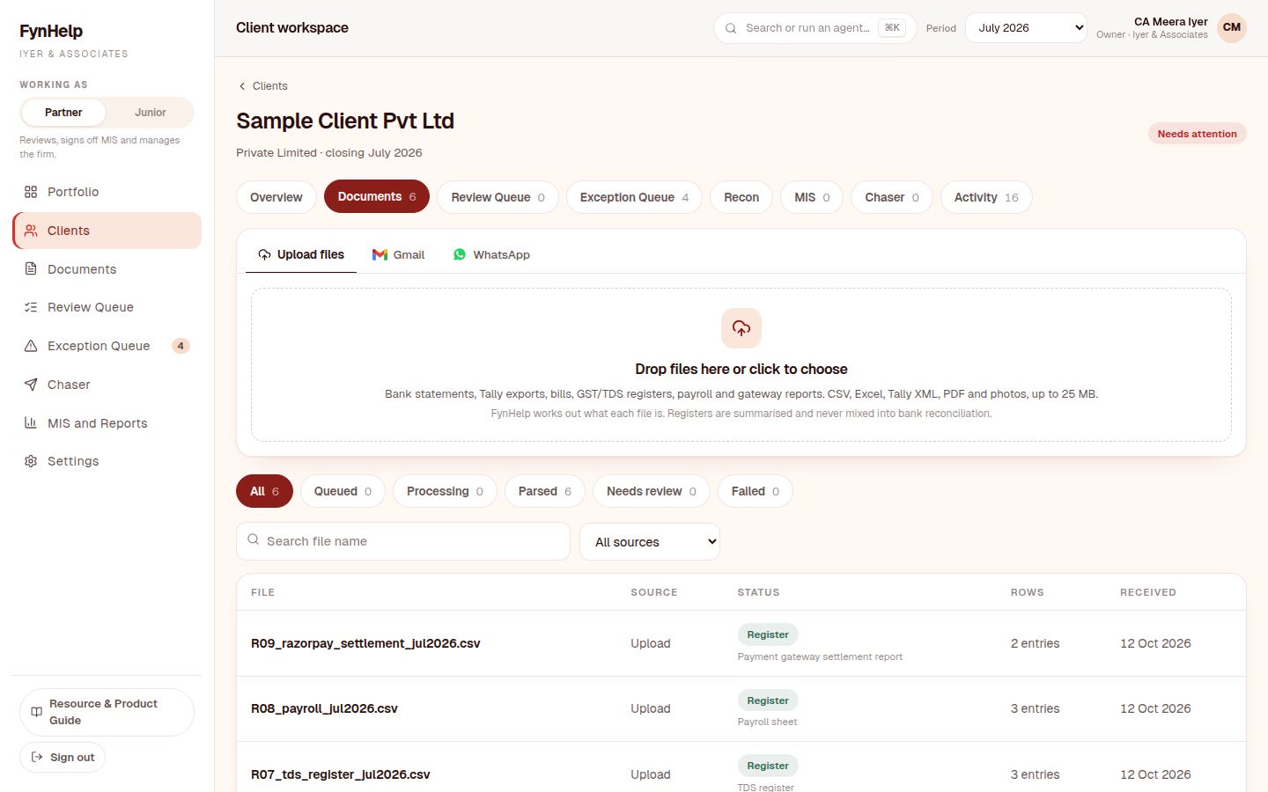Switch working role to Junior
This screenshot has height=792, width=1268.
151,113
